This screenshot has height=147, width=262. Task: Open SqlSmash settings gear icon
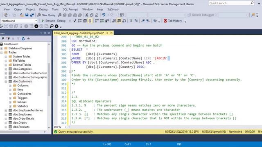tap(56, 26)
